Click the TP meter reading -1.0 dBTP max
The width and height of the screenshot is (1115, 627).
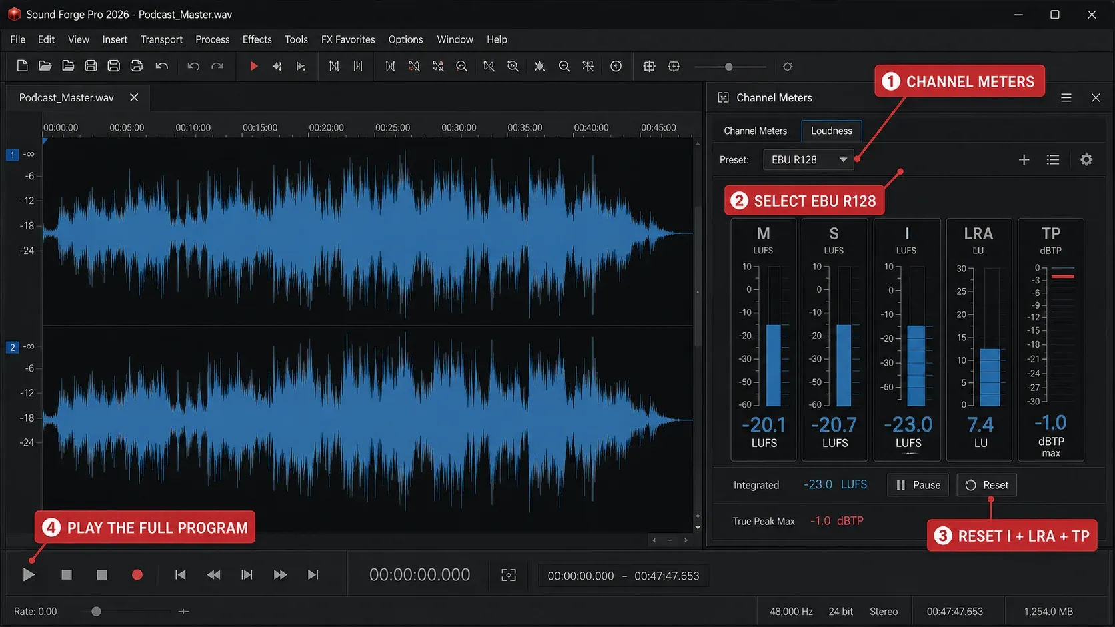pyautogui.click(x=1051, y=422)
